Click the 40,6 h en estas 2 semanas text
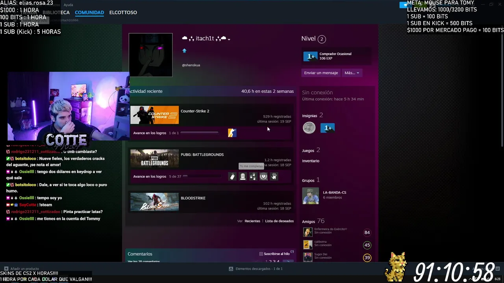Image resolution: width=504 pixels, height=283 pixels. pyautogui.click(x=267, y=91)
